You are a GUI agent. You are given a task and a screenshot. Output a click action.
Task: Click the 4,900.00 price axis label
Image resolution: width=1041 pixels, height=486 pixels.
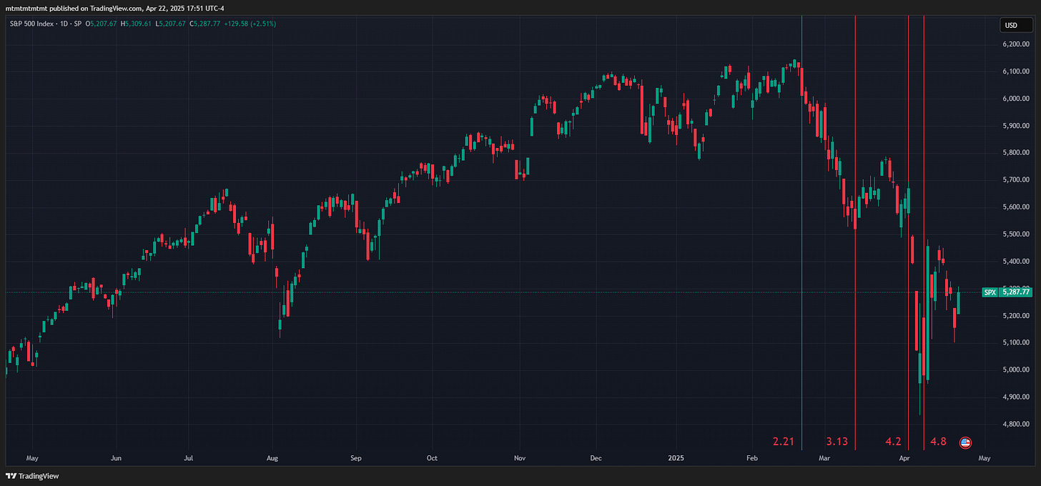click(1016, 397)
